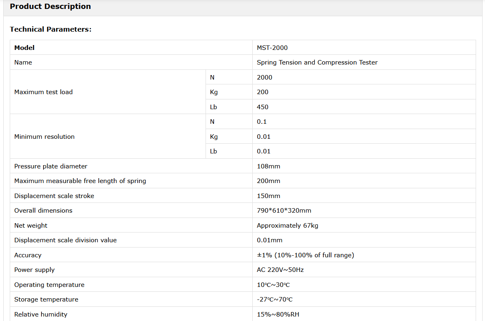
Task: Click the Displacement scale division value label
Action: (x=65, y=240)
